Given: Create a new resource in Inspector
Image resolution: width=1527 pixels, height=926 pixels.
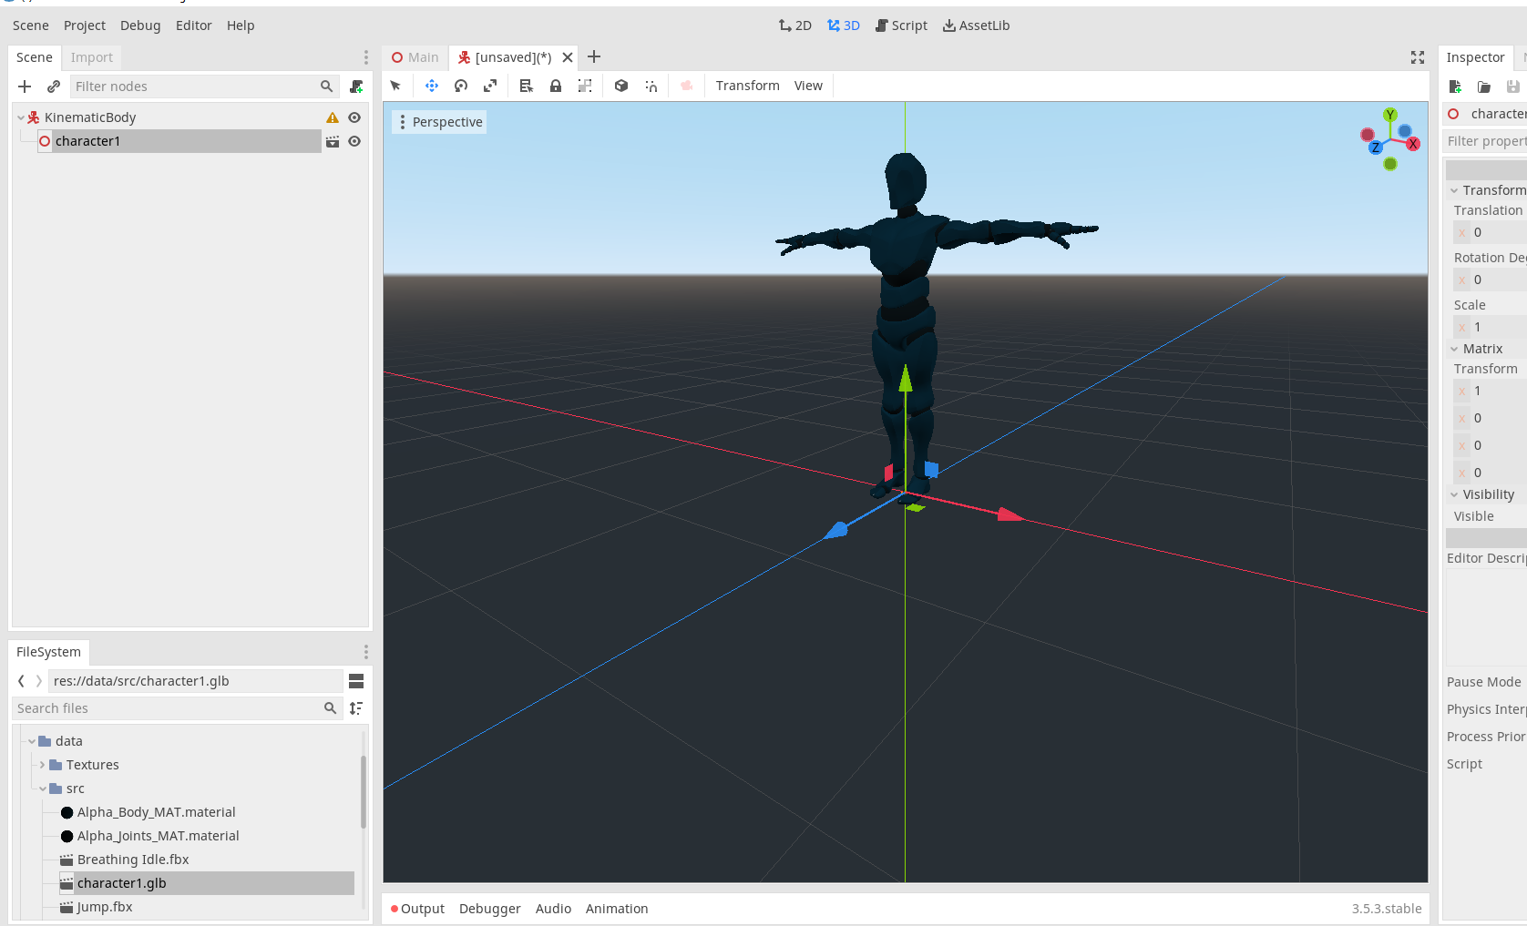Looking at the screenshot, I should pos(1455,86).
